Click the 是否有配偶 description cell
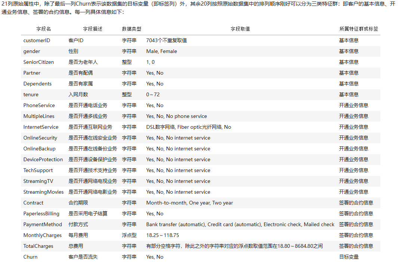398x262 pixels. 81,73
